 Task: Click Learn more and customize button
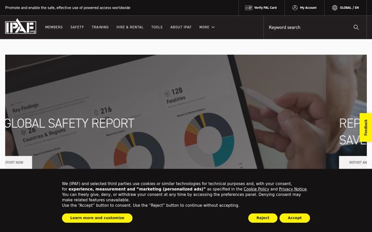point(97,218)
